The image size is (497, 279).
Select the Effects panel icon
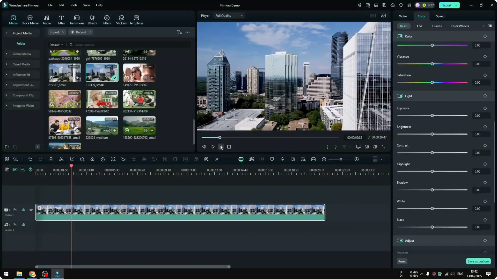(92, 20)
